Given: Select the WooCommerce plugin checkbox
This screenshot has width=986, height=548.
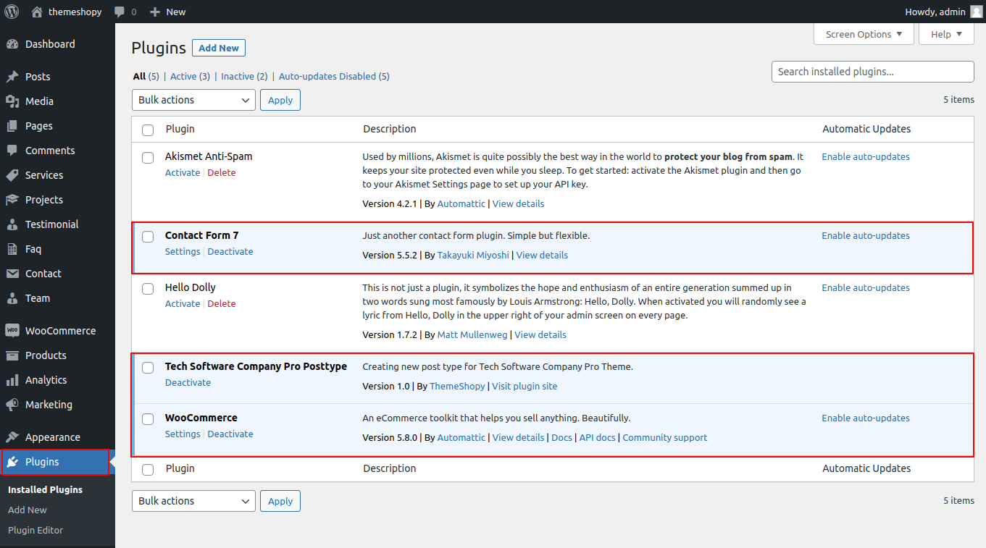Looking at the screenshot, I should click(x=148, y=418).
